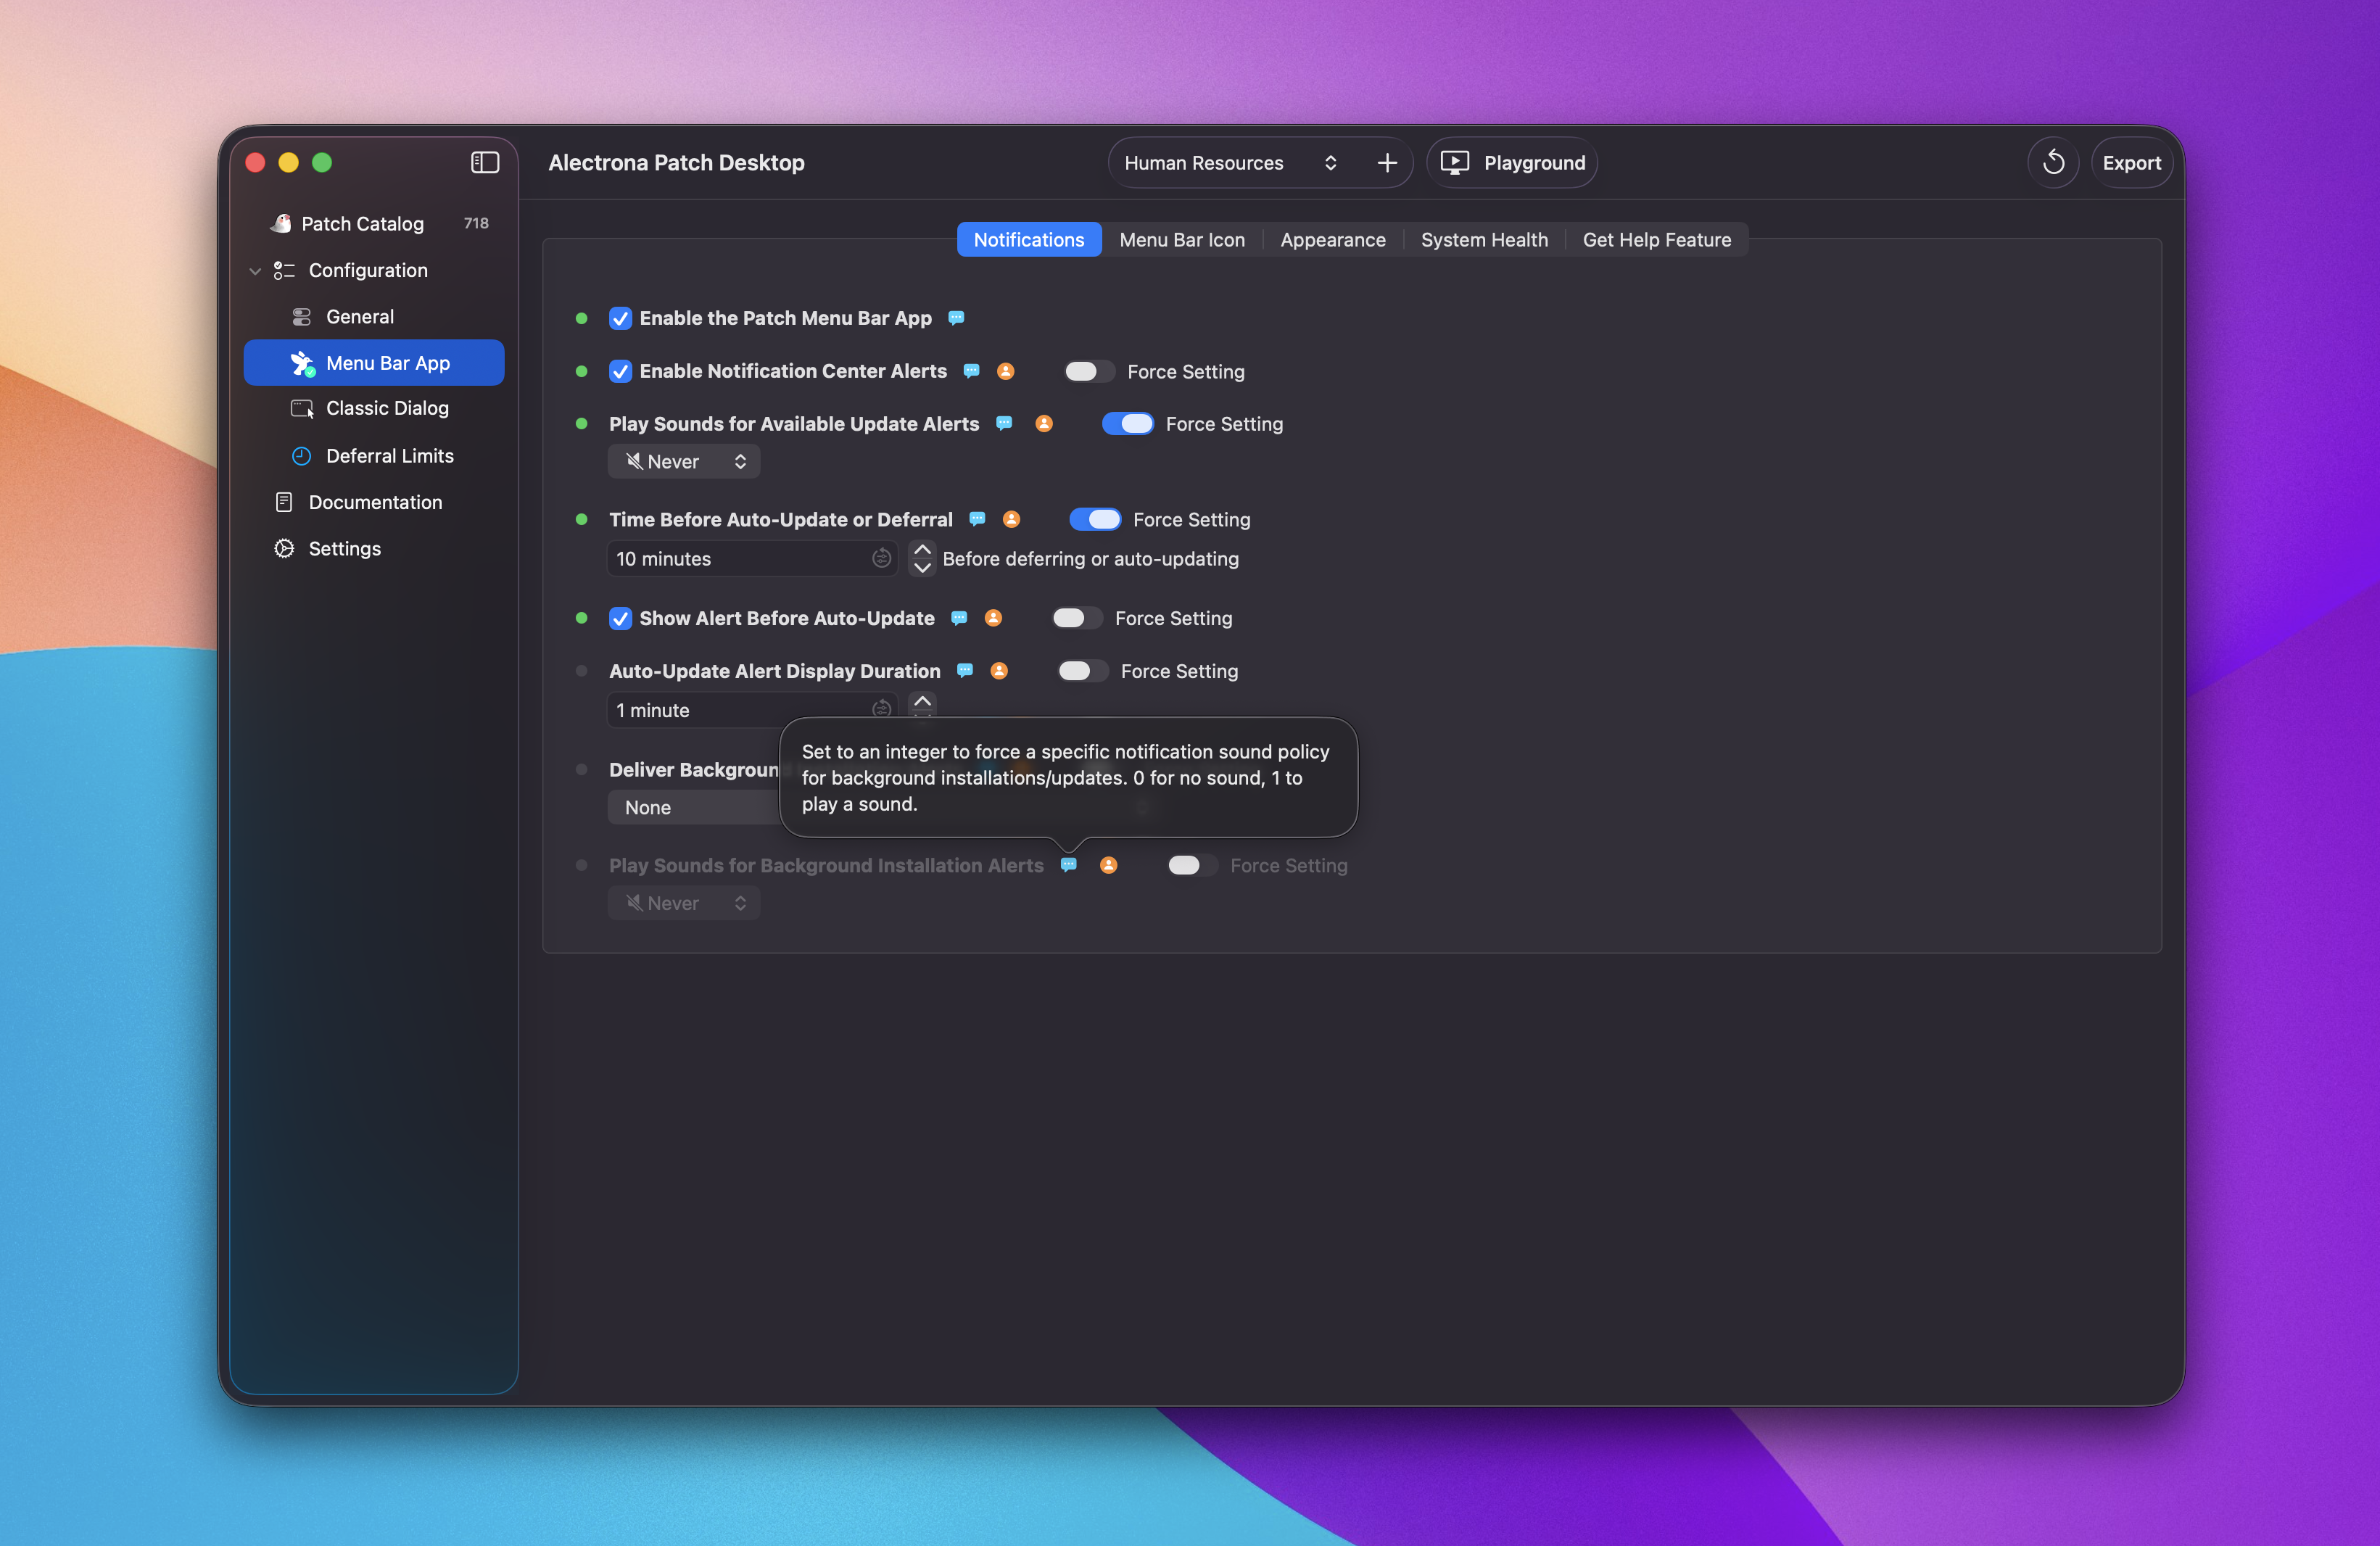This screenshot has height=1546, width=2380.
Task: Toggle Force Setting for Alert Display Duration
Action: 1082,672
